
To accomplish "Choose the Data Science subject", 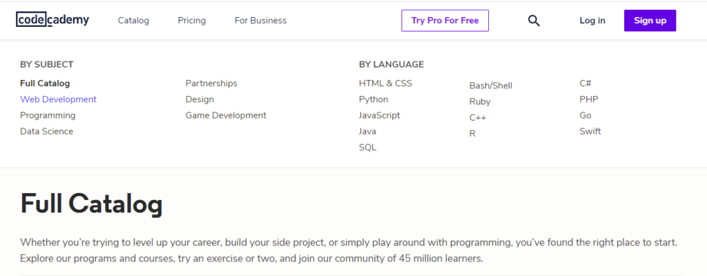I will (x=46, y=131).
